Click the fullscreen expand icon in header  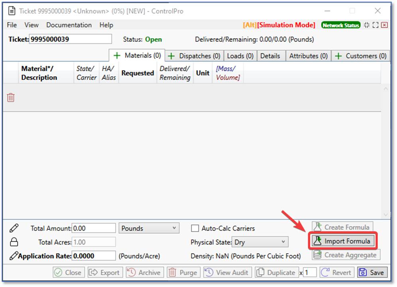tap(375, 25)
